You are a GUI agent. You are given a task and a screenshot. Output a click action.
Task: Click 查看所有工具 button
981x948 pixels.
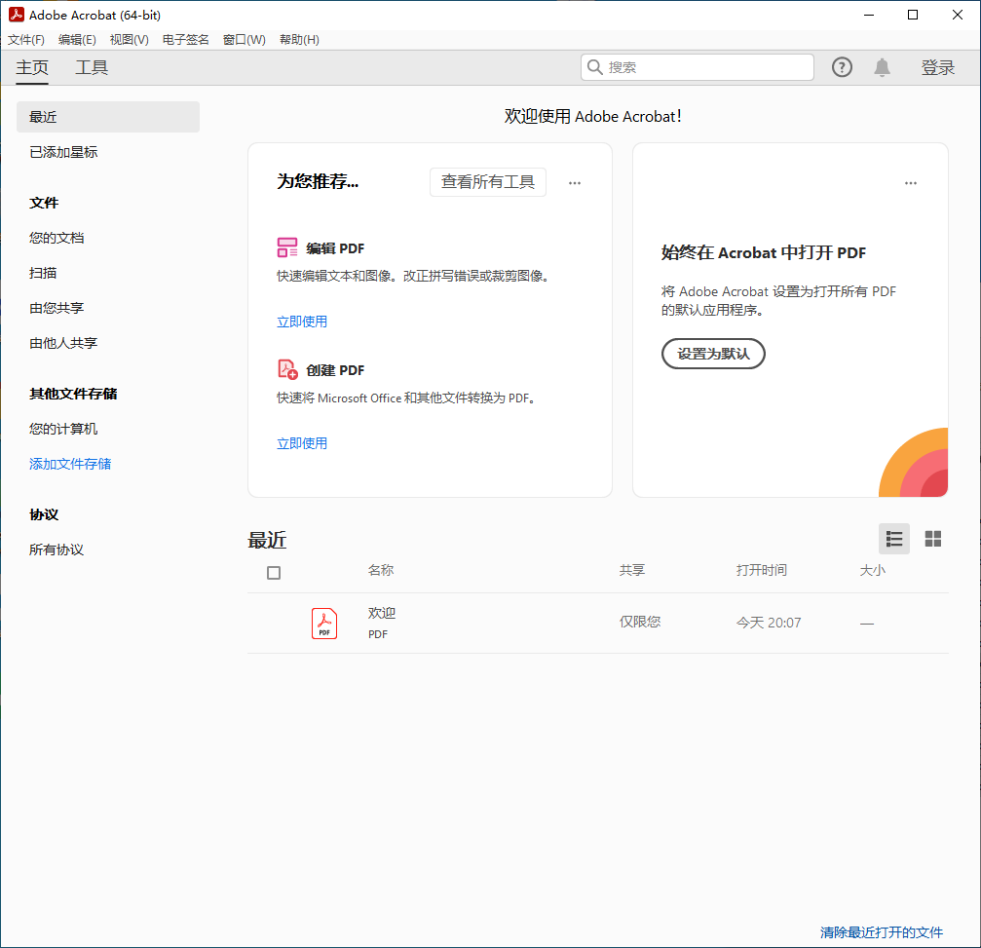coord(487,182)
